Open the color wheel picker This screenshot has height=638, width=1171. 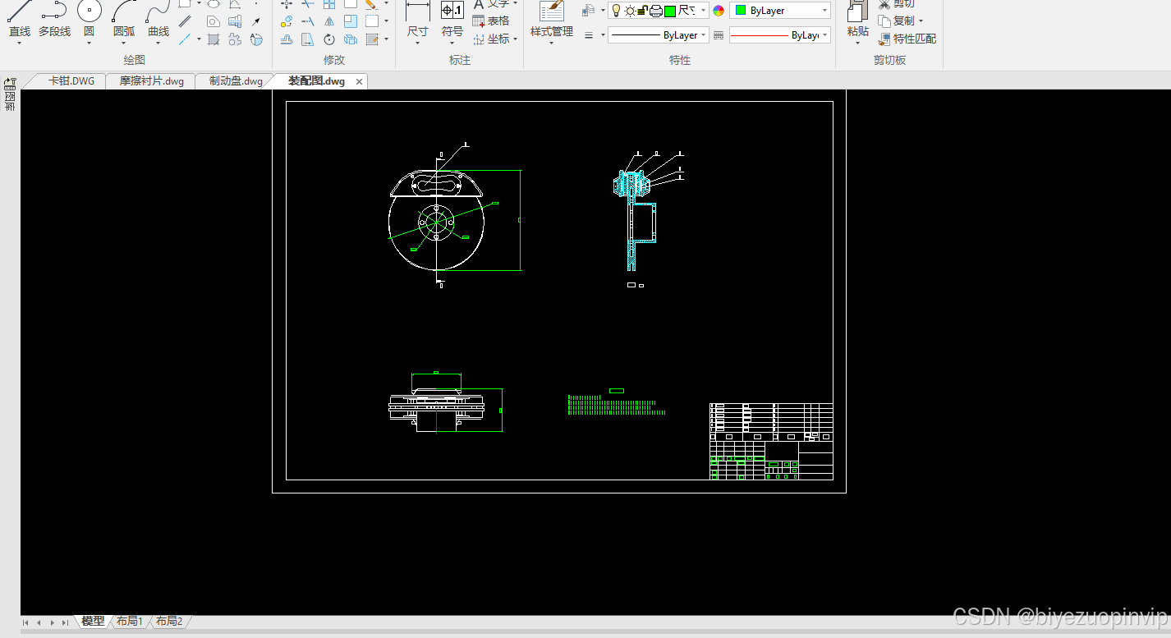pos(719,11)
